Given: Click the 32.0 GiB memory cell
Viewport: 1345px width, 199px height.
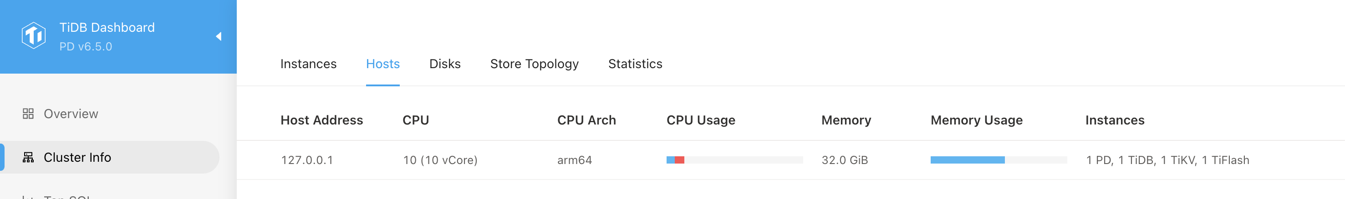Looking at the screenshot, I should point(844,160).
